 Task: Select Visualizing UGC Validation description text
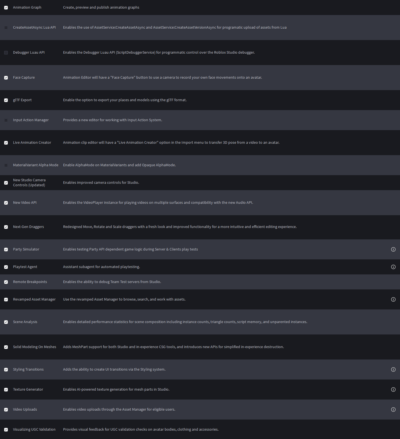click(x=141, y=430)
